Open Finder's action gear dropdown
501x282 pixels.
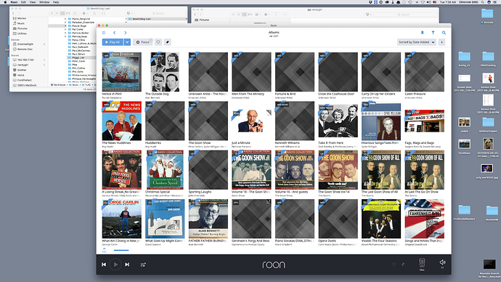click(x=85, y=13)
